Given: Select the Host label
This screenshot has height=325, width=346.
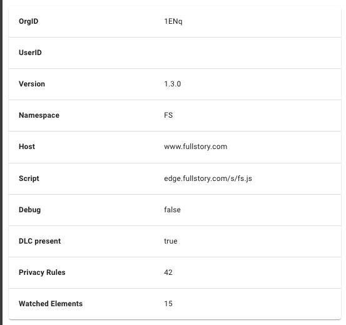Looking at the screenshot, I should (x=27, y=147).
